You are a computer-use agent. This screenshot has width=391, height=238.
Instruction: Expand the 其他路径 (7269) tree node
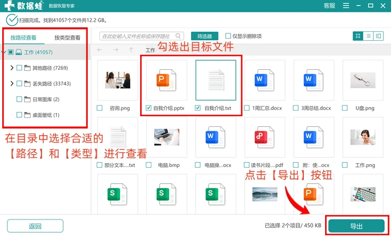coord(12,68)
